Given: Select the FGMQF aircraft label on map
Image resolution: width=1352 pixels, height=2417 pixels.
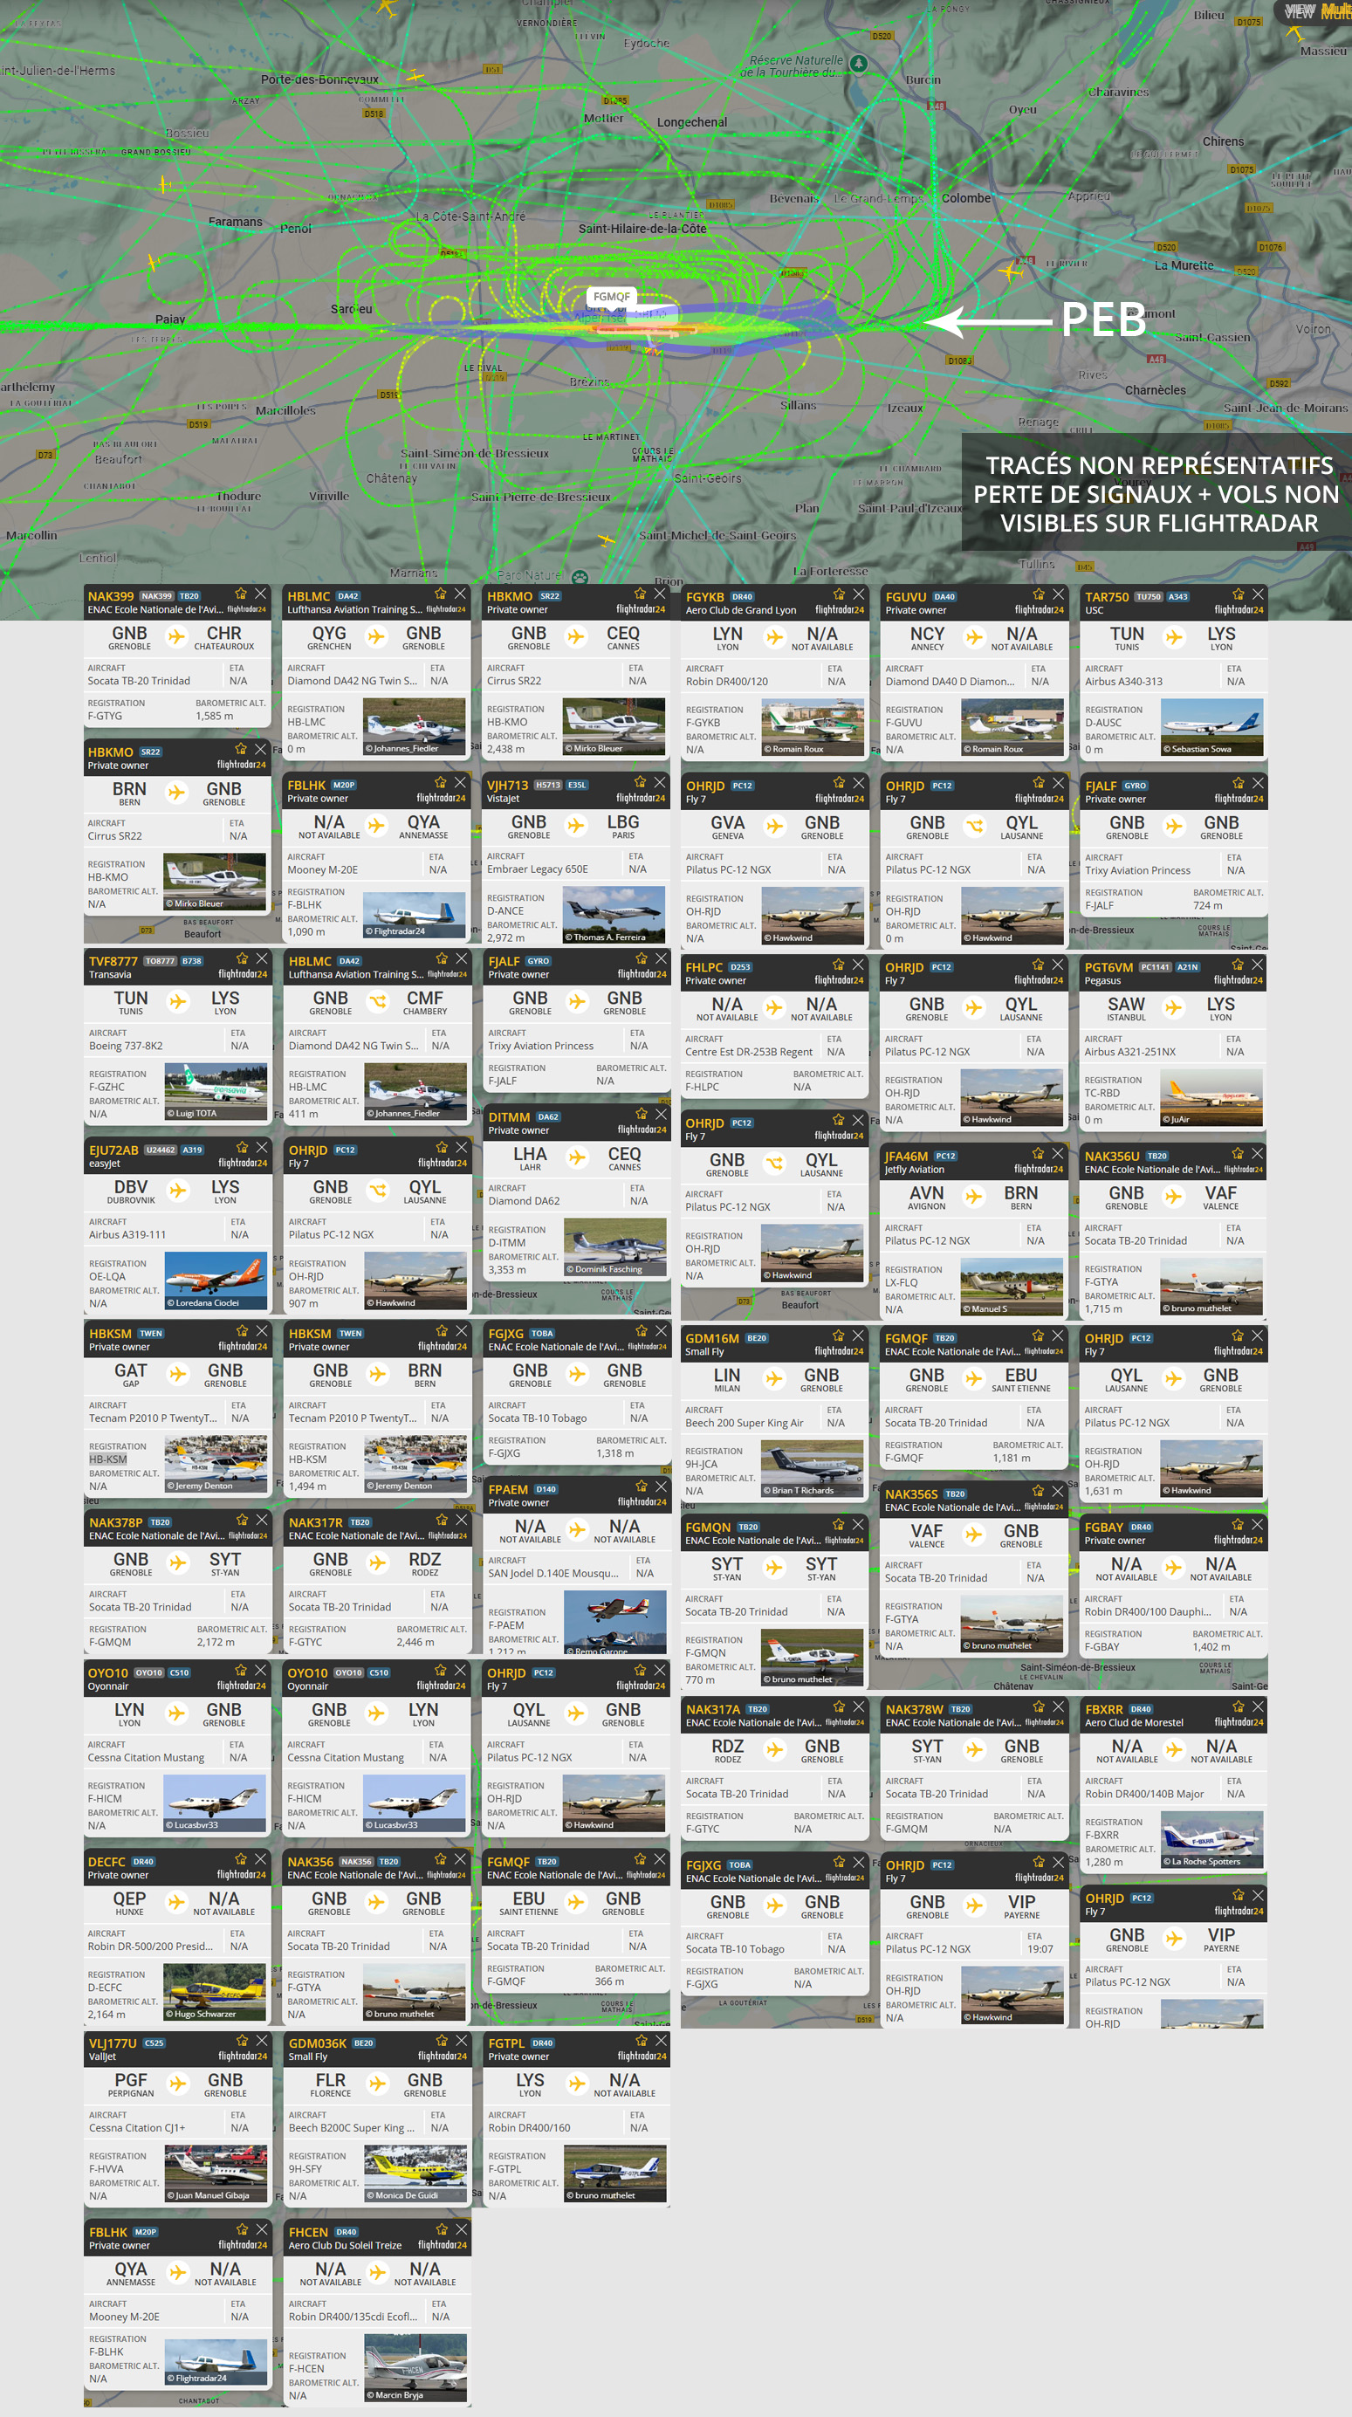Looking at the screenshot, I should pos(612,297).
